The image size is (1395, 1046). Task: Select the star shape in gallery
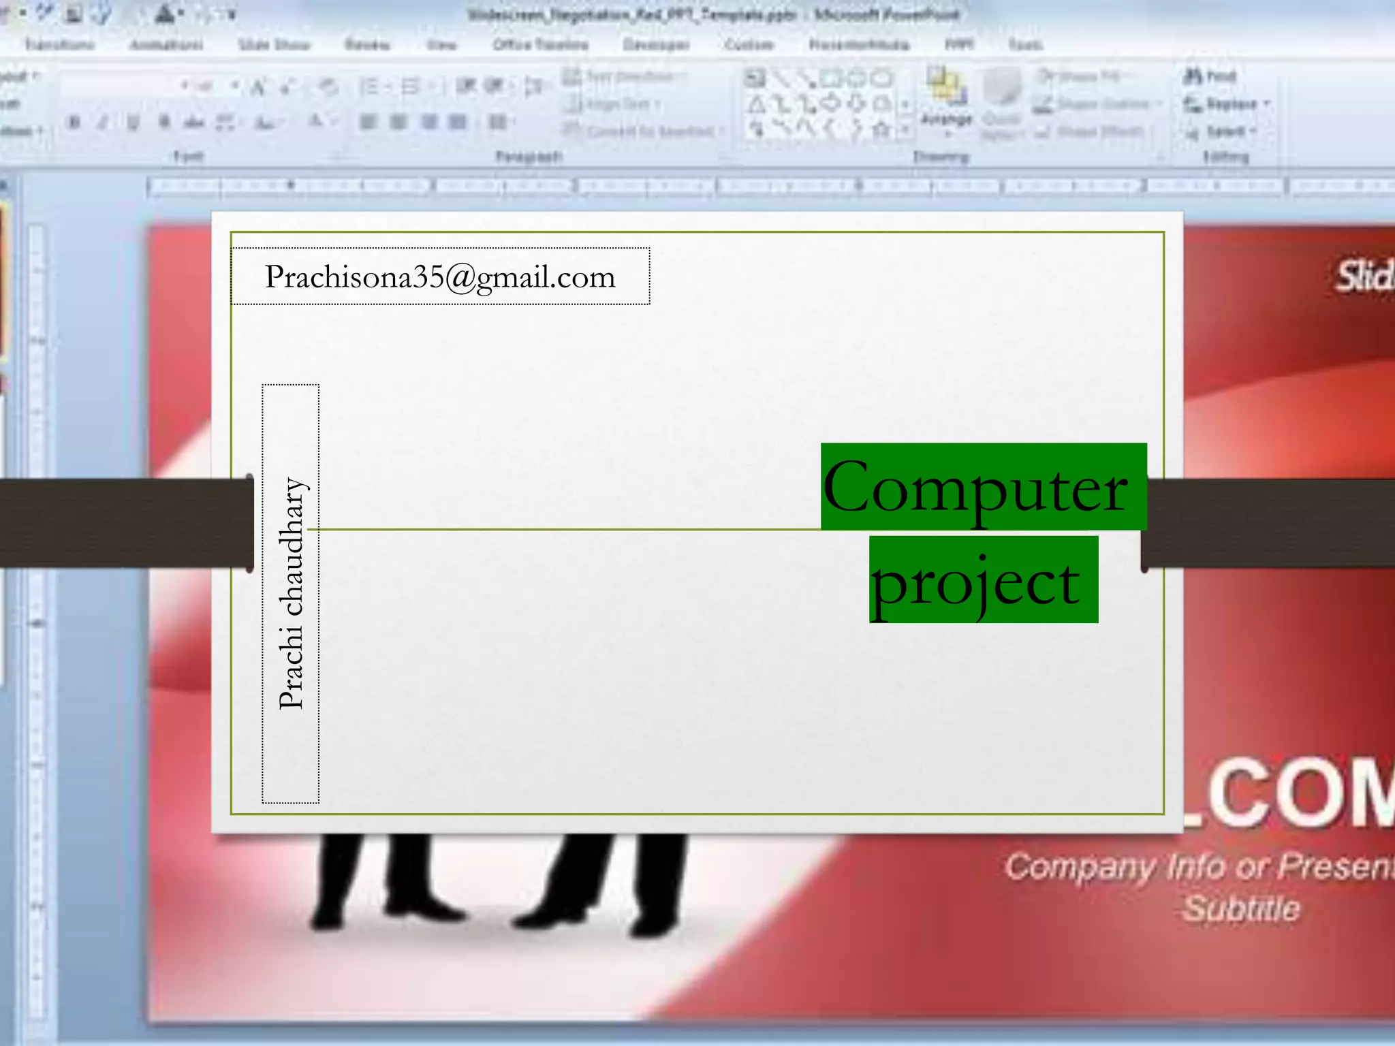click(881, 129)
